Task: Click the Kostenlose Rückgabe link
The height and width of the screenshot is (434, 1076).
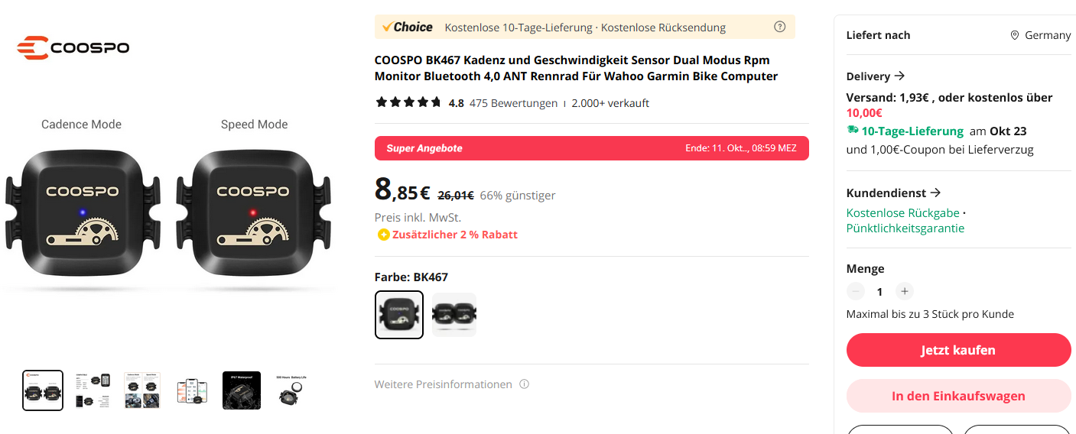Action: click(902, 212)
